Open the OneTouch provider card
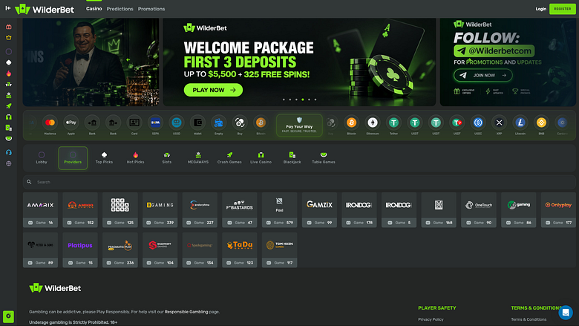This screenshot has height=326, width=579. click(x=479, y=209)
